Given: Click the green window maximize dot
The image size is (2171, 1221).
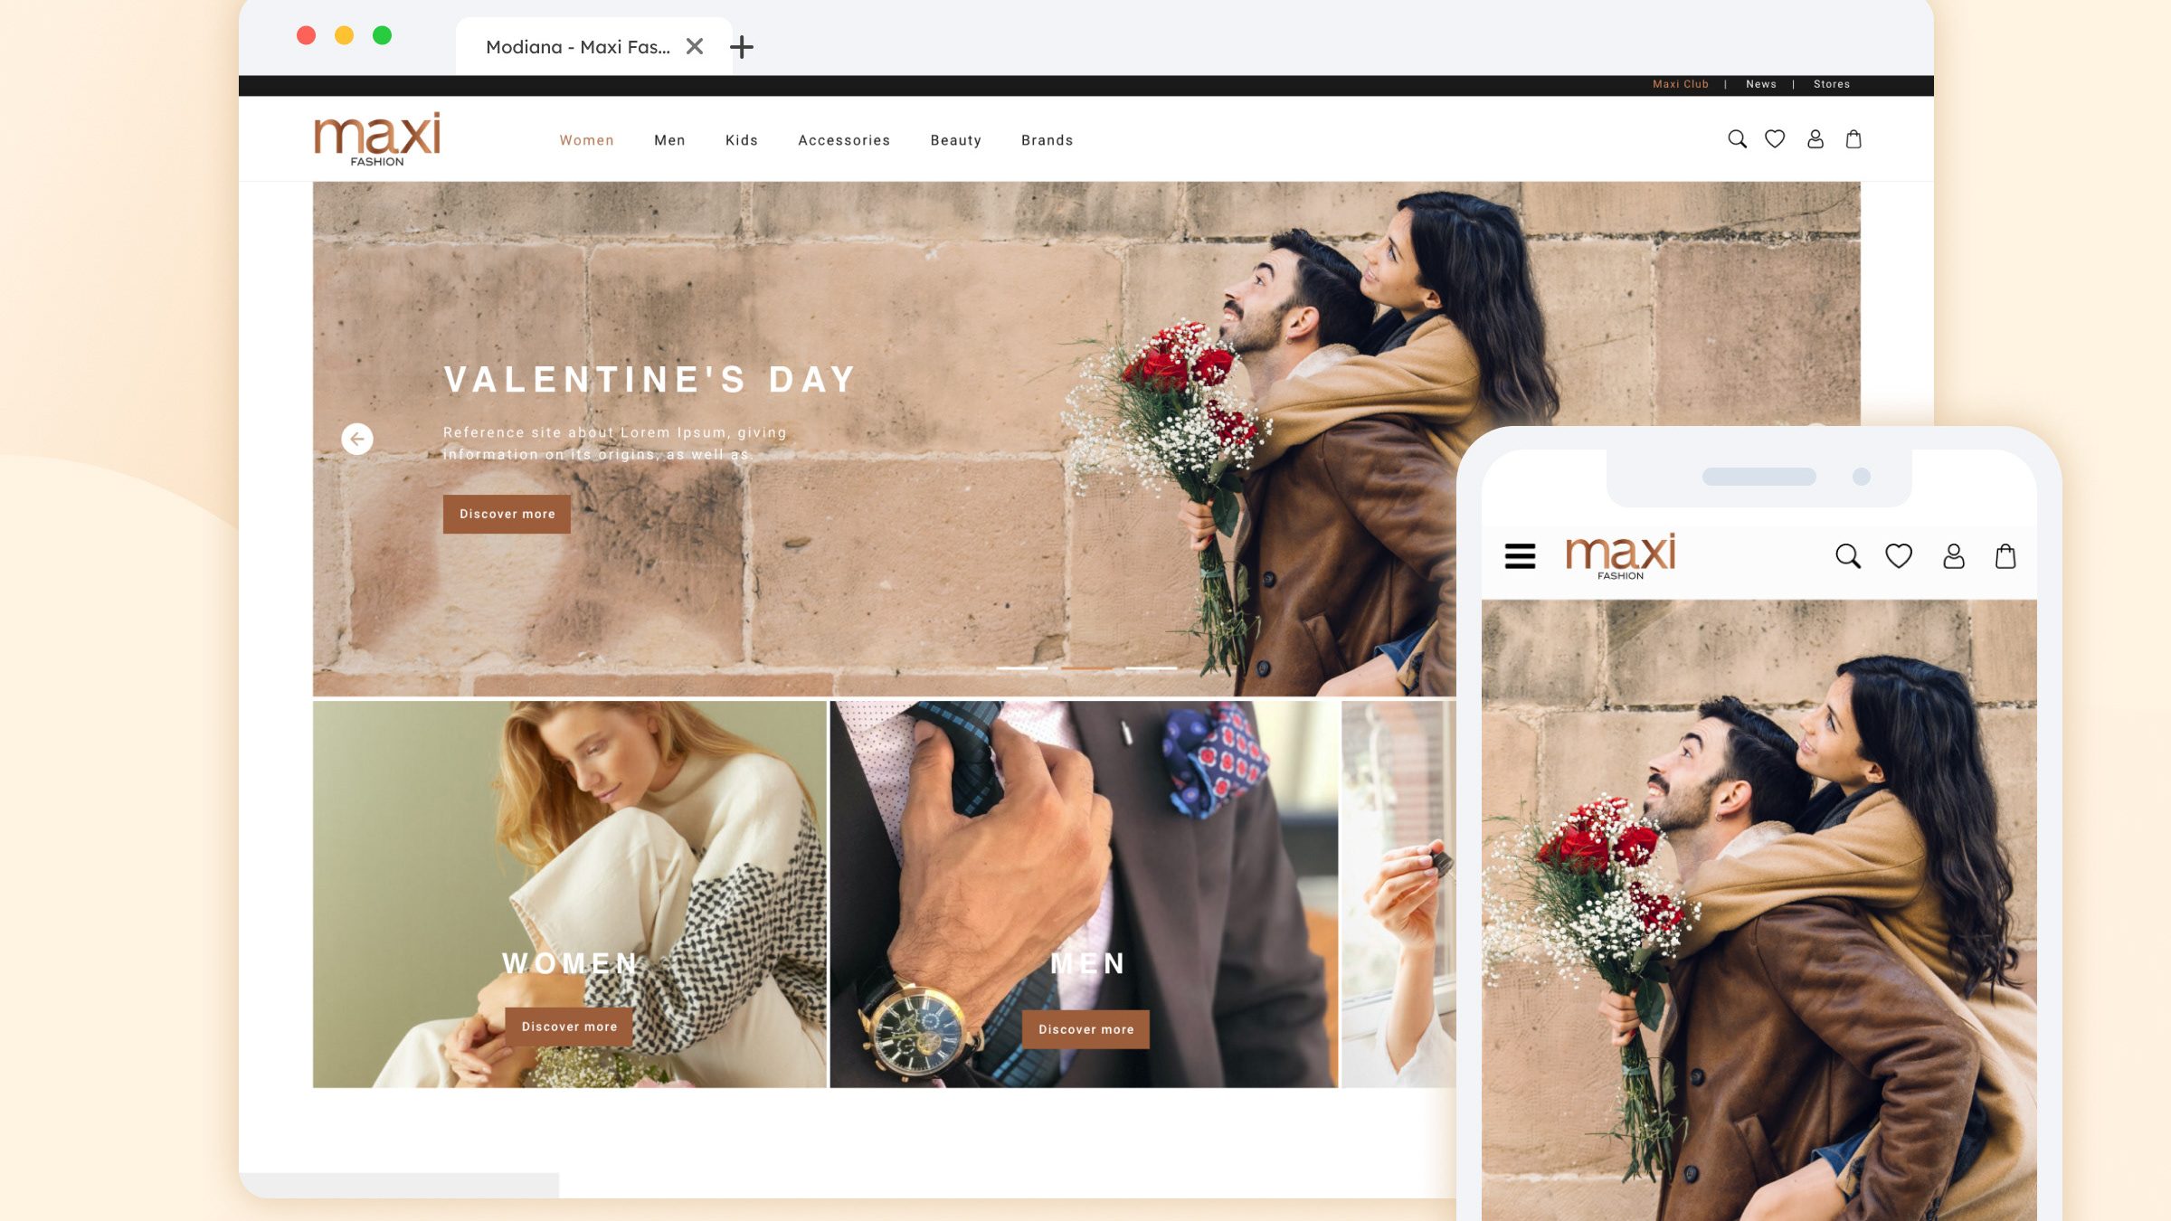Looking at the screenshot, I should (383, 35).
